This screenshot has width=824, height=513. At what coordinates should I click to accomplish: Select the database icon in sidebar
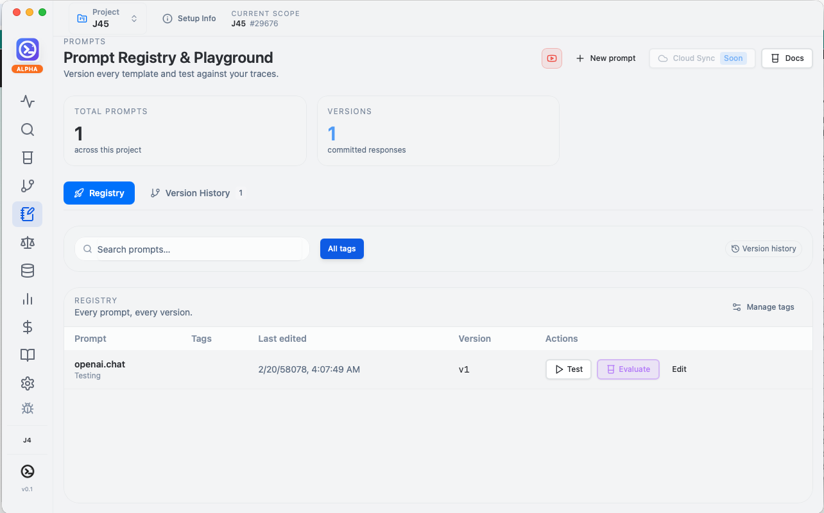tap(27, 271)
